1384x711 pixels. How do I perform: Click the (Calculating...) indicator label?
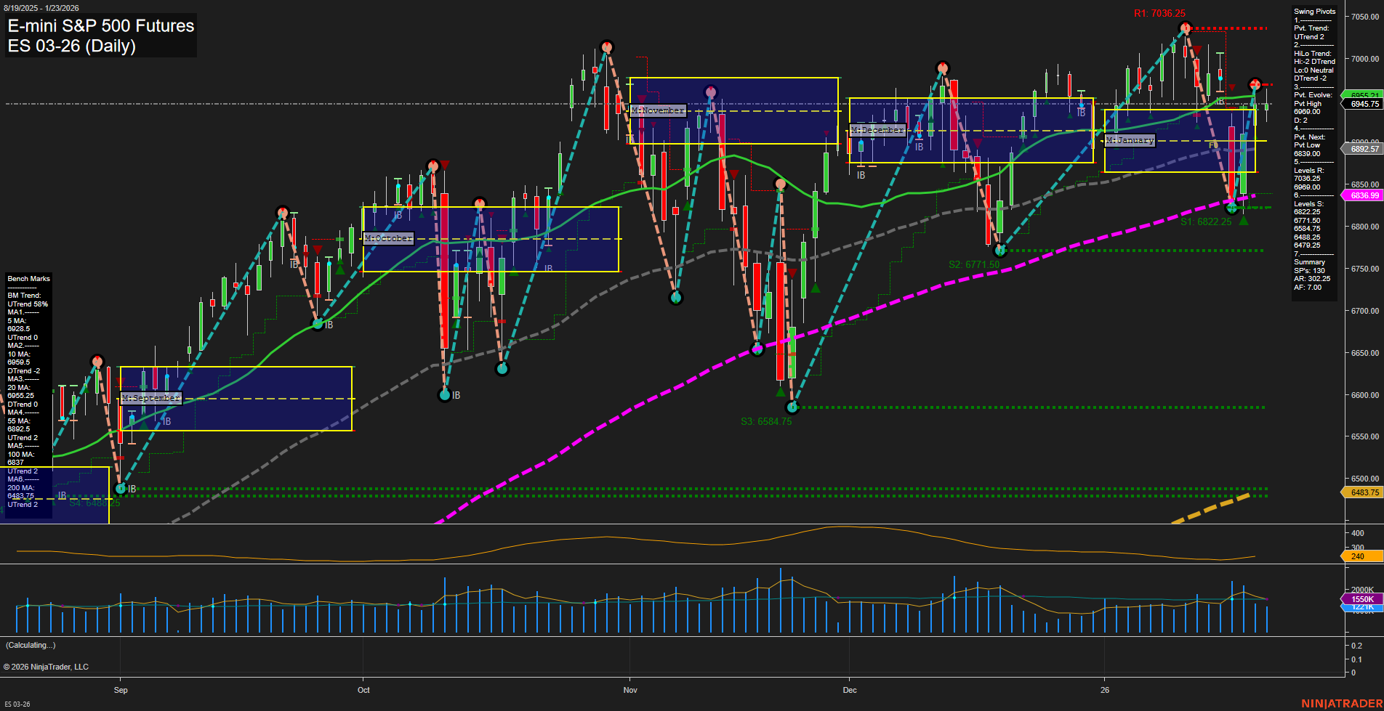31,645
